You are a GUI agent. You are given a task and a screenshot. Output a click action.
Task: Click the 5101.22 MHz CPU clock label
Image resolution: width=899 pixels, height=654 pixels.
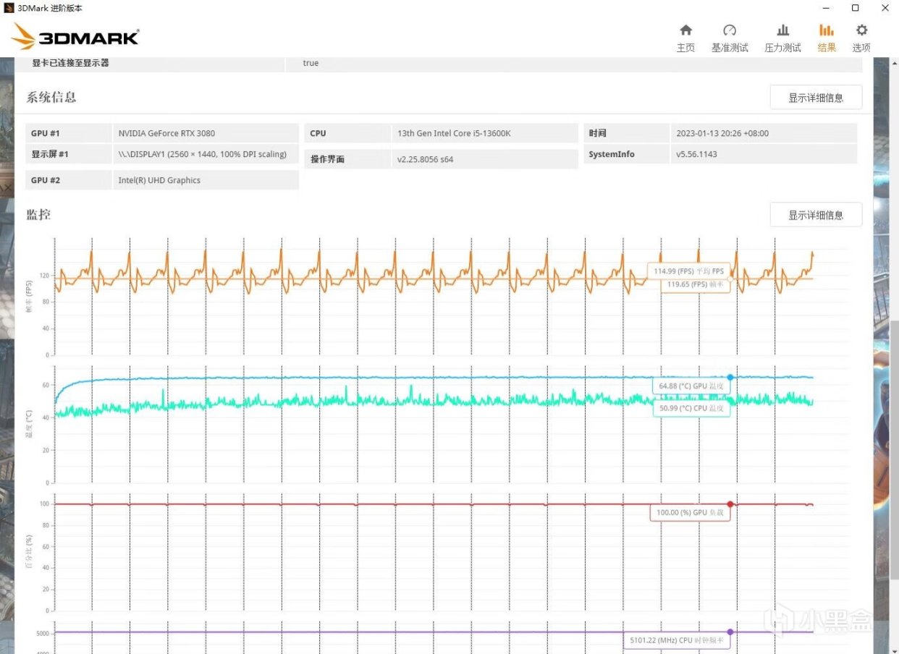(x=676, y=640)
